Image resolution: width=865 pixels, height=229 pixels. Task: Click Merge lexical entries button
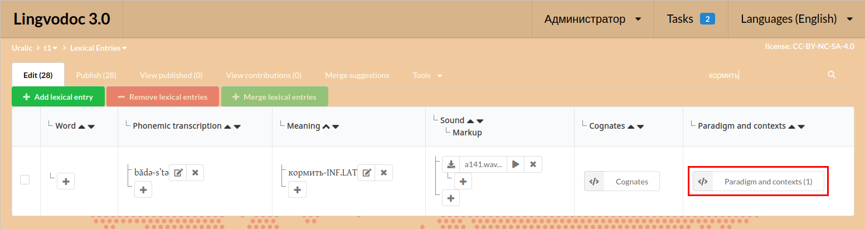[274, 96]
